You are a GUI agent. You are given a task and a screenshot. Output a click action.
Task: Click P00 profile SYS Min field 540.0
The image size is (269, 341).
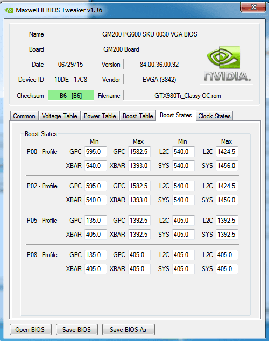[x=183, y=166]
